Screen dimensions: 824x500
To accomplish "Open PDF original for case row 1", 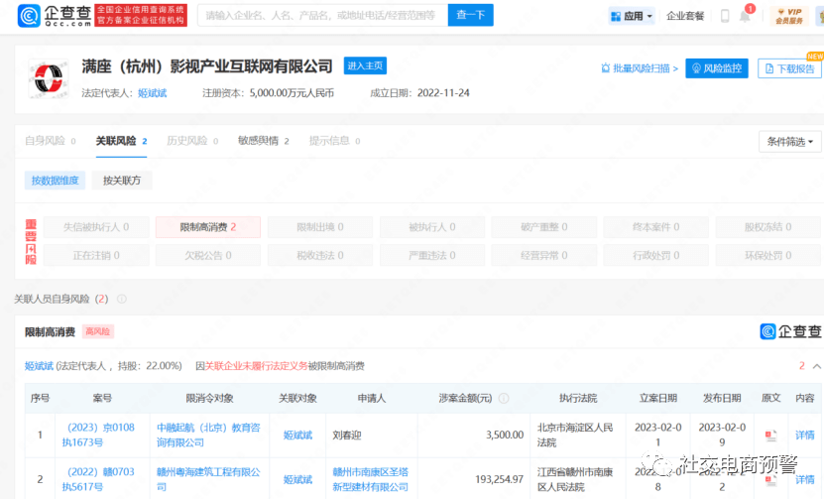I will tap(770, 436).
